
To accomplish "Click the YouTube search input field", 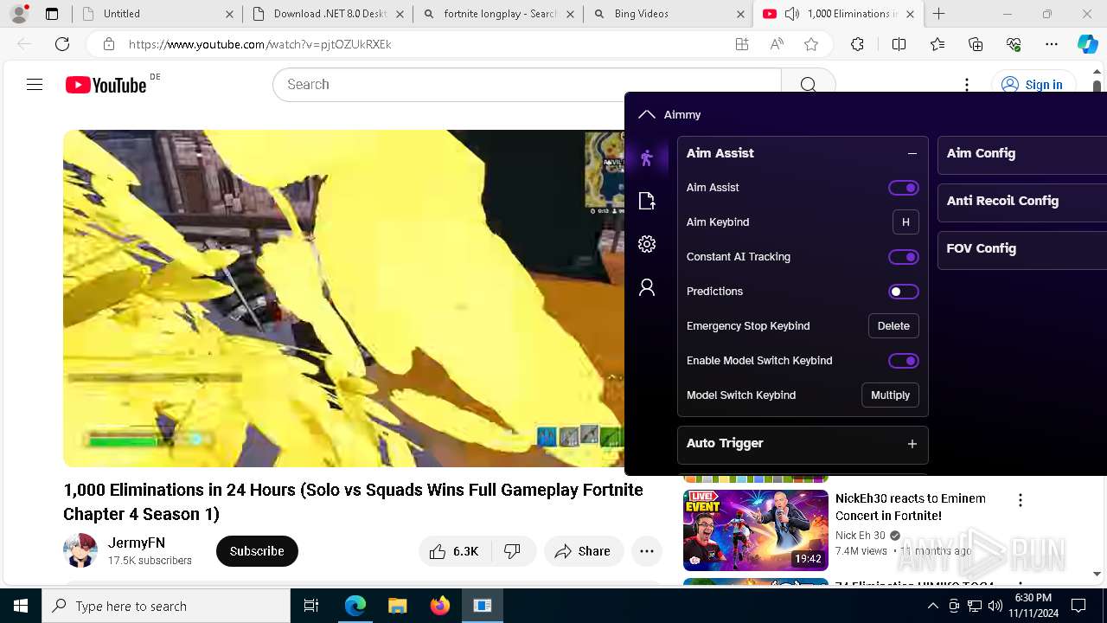I will pos(527,84).
